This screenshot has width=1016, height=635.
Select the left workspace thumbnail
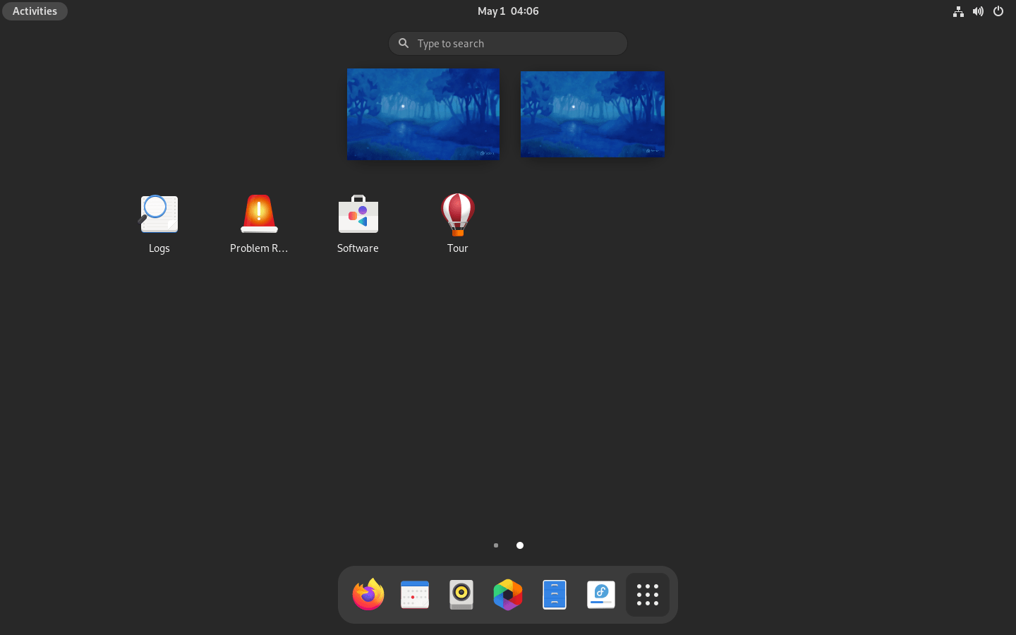tap(423, 114)
